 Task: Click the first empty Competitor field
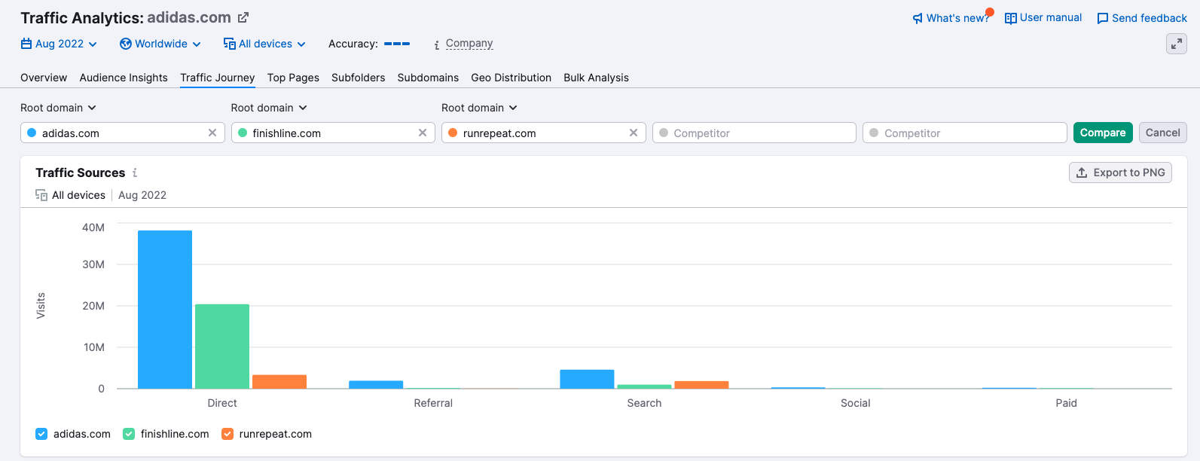[x=754, y=133]
